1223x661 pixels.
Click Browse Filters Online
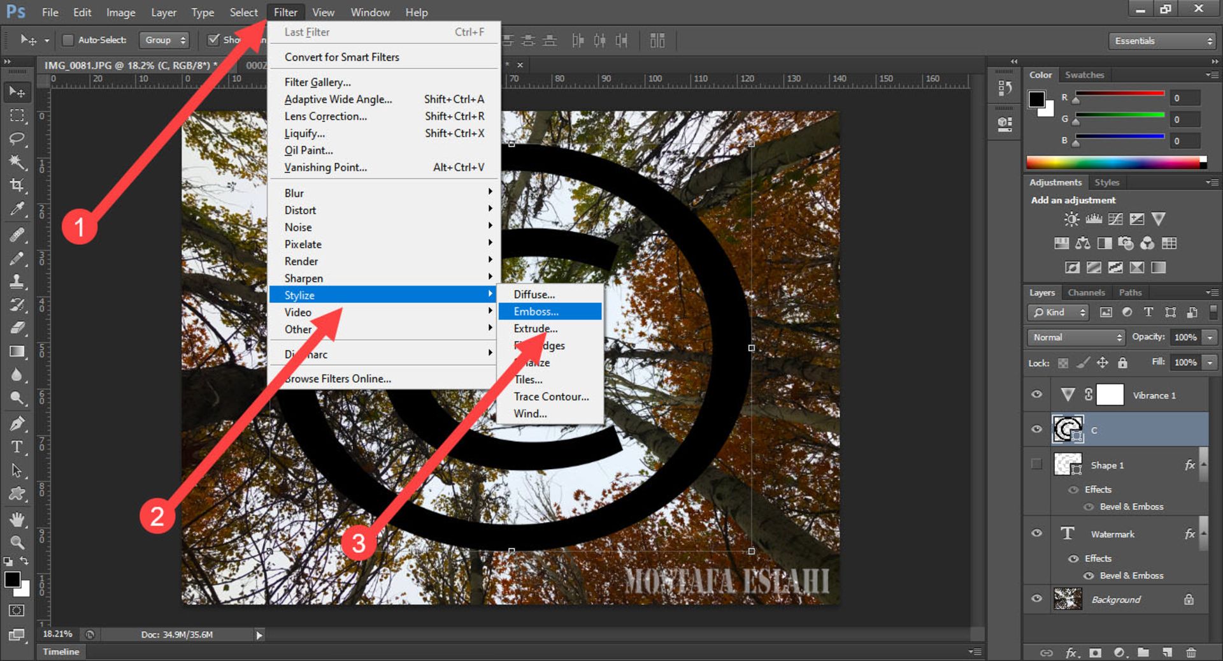coord(382,379)
